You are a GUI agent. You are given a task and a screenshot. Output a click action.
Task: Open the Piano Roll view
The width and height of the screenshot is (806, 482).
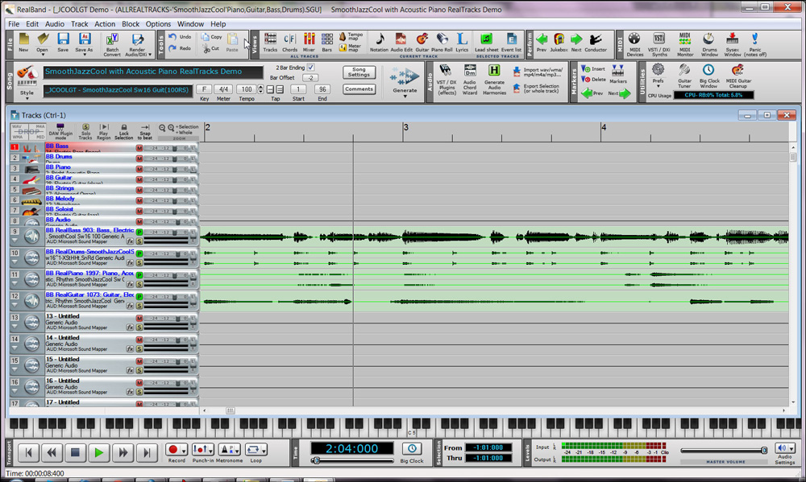click(x=442, y=42)
